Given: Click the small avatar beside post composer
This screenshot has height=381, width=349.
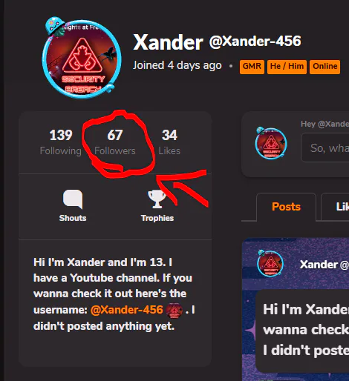Looking at the screenshot, I should click(271, 143).
